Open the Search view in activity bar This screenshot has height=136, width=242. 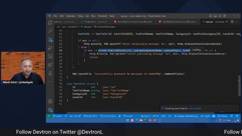point(50,31)
